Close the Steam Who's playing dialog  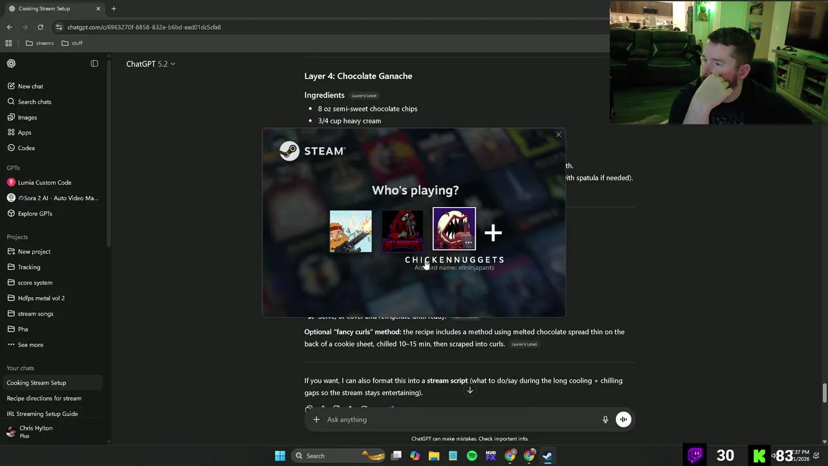[559, 135]
